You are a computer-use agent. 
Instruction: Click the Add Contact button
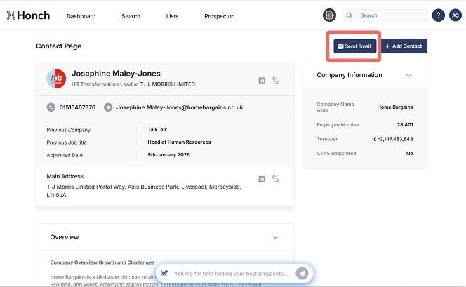point(404,46)
